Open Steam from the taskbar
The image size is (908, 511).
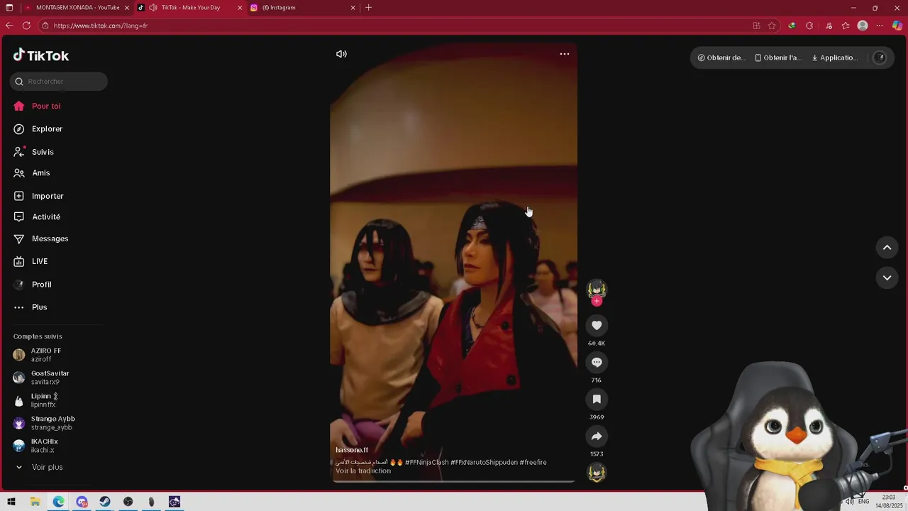tap(105, 502)
